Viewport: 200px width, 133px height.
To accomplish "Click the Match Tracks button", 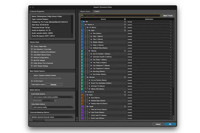I will click(168, 15).
